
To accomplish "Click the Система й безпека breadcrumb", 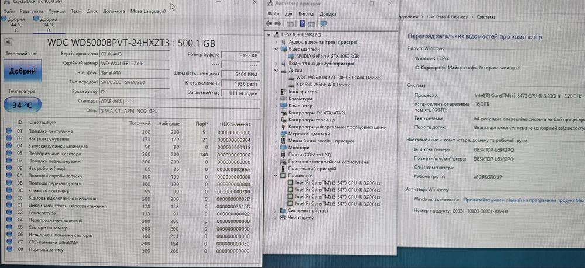I will click(x=447, y=17).
